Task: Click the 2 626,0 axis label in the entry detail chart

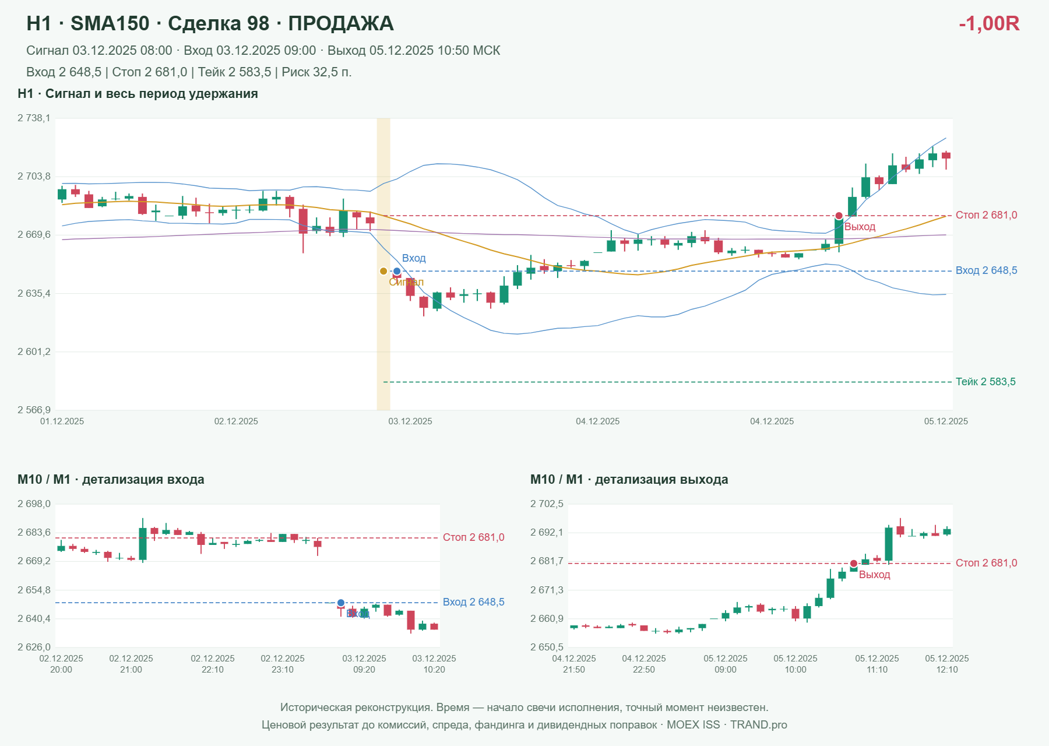Action: tap(34, 648)
